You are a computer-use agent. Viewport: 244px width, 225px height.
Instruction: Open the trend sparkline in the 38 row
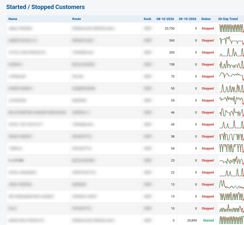[231, 136]
